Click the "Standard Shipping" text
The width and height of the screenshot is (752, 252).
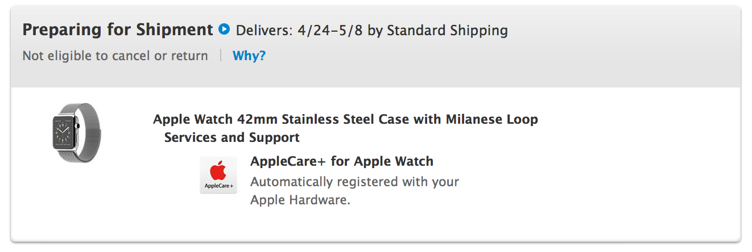(x=447, y=30)
